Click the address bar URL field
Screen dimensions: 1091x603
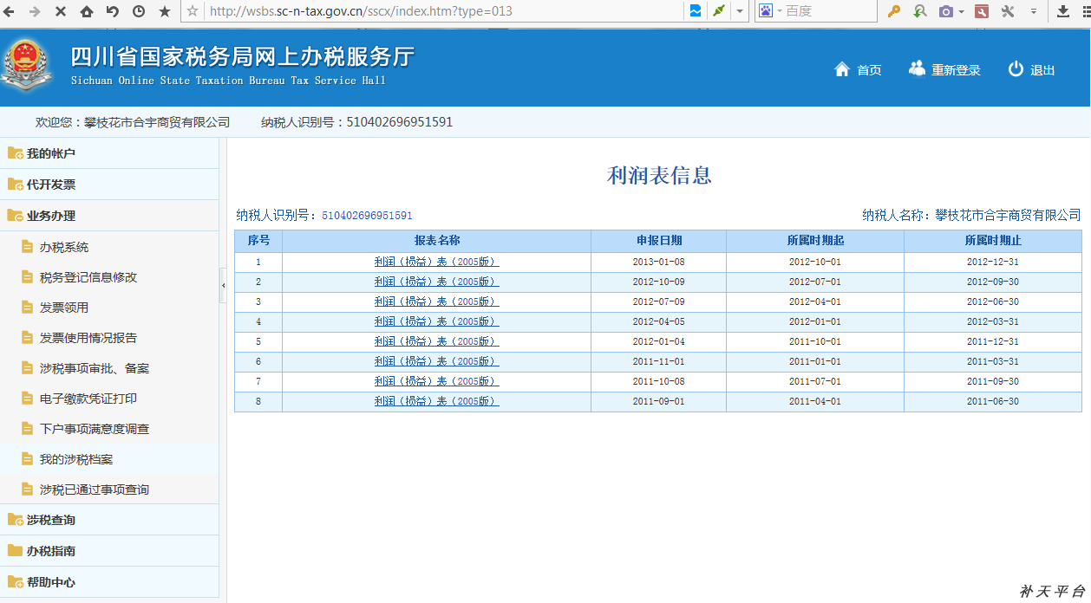coord(442,11)
